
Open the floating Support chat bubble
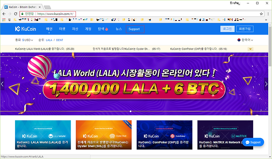tap(253, 142)
